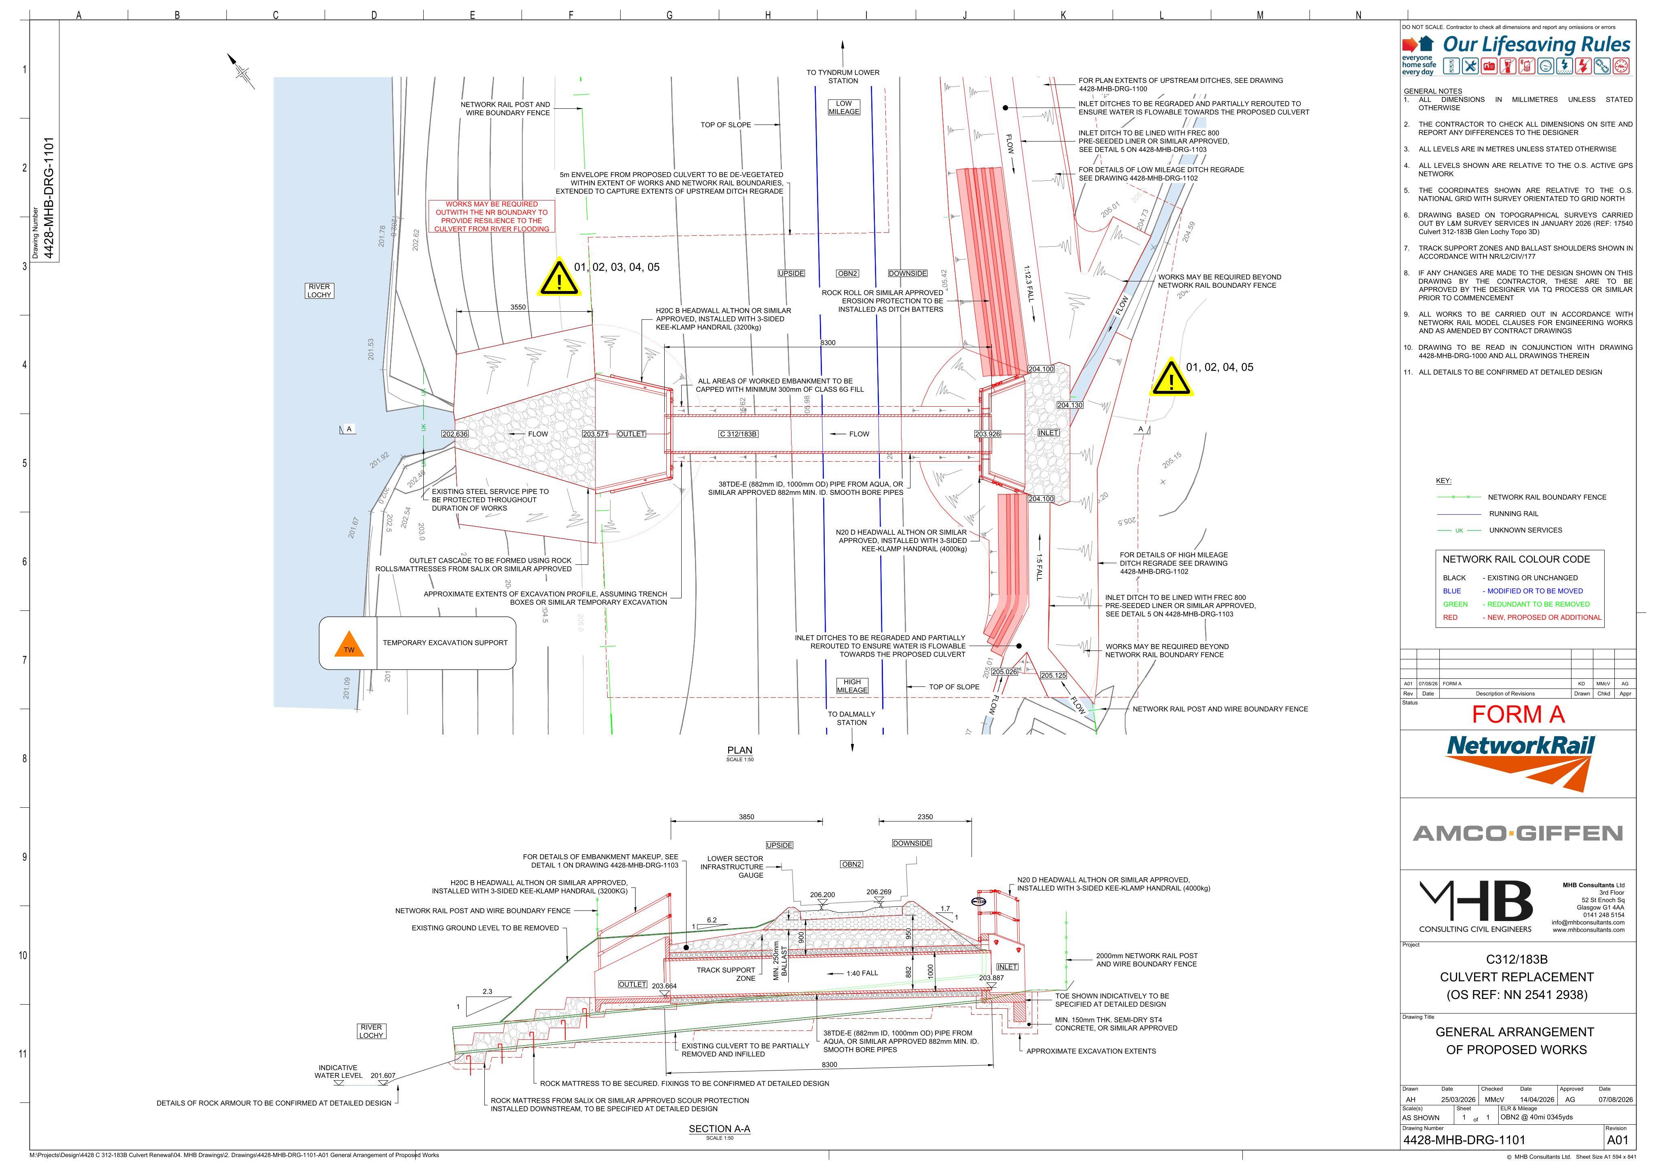Click the 3550 dimension at the outlet
Viewport: 1656px width, 1170px height.
click(x=518, y=307)
